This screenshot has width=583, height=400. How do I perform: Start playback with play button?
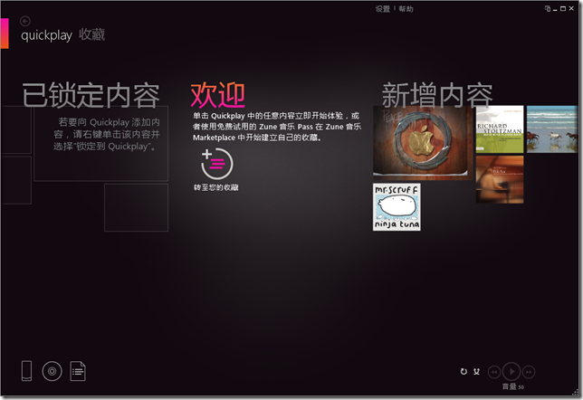tap(511, 371)
